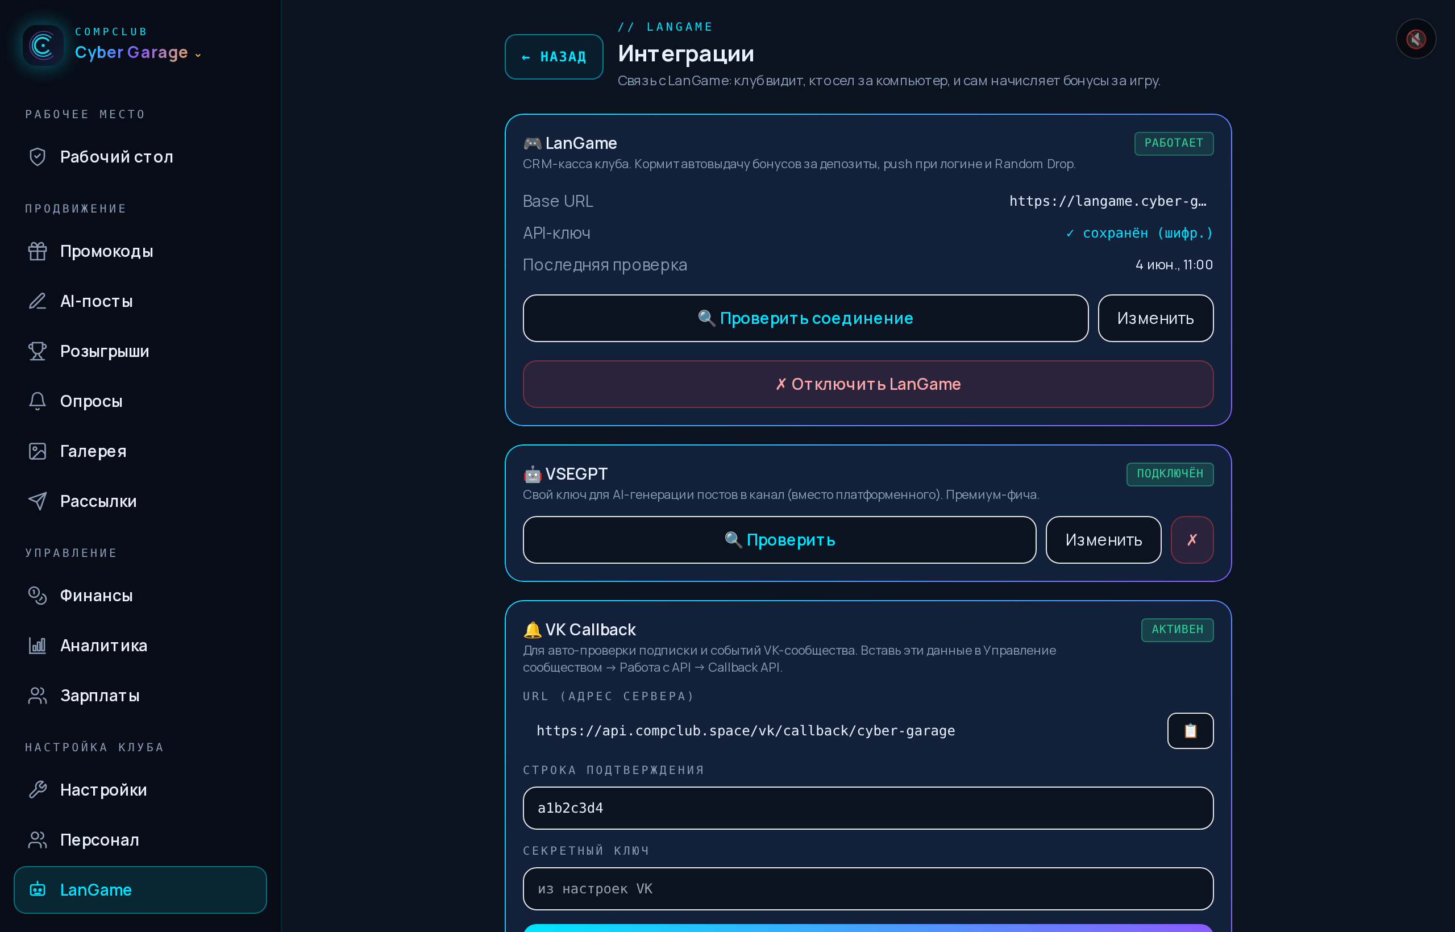Click the gamepad icon on LanGame card

(532, 143)
